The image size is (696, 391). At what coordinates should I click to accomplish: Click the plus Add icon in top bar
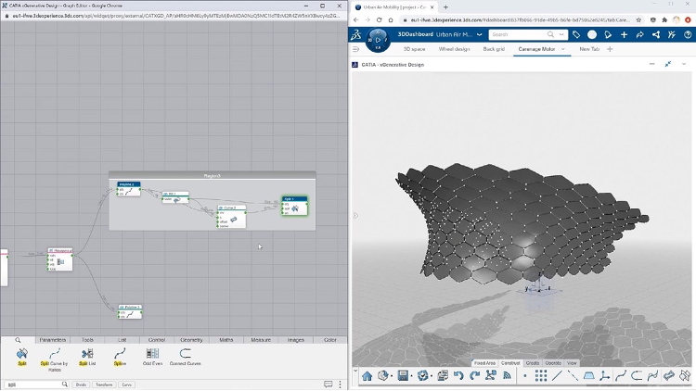tap(624, 34)
